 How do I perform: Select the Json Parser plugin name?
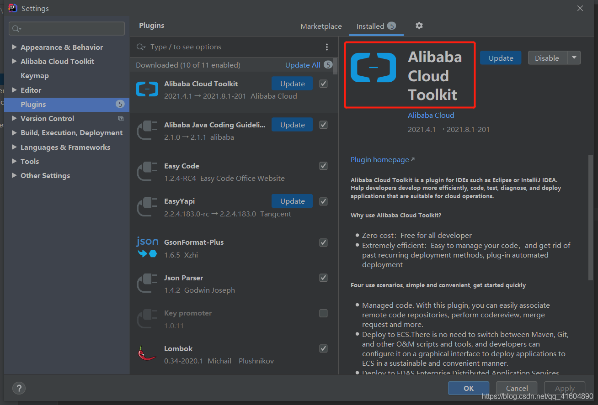pos(183,278)
